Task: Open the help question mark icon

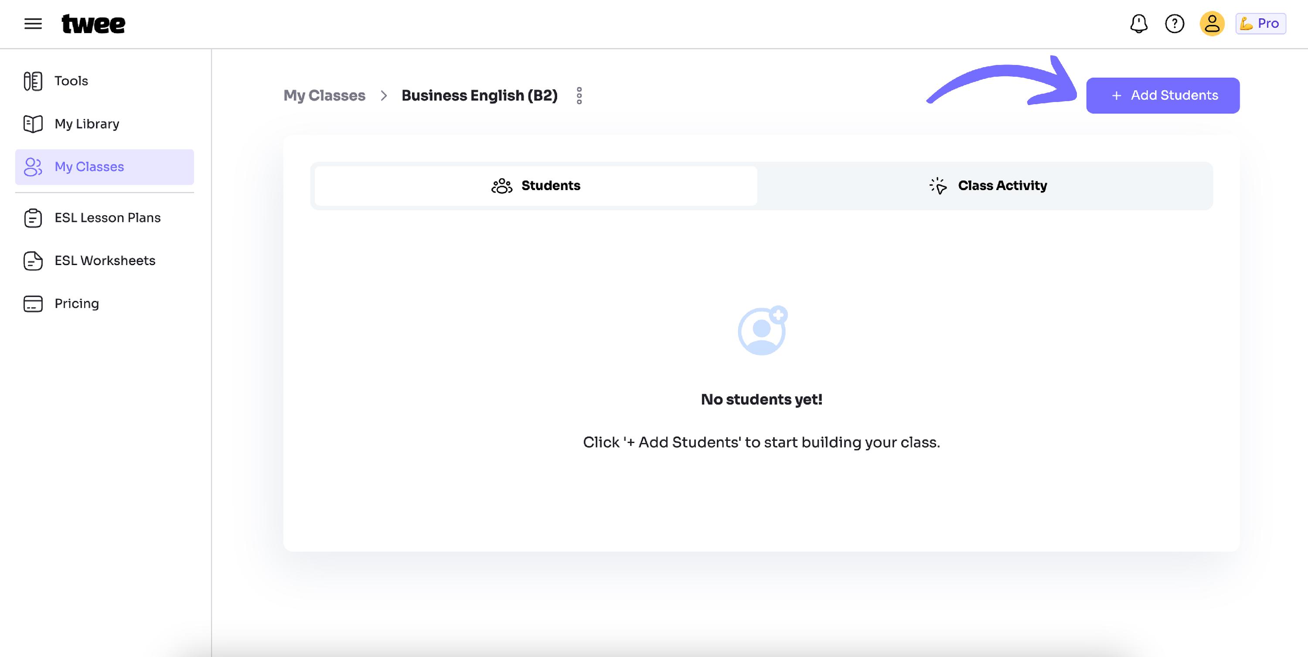Action: tap(1175, 24)
